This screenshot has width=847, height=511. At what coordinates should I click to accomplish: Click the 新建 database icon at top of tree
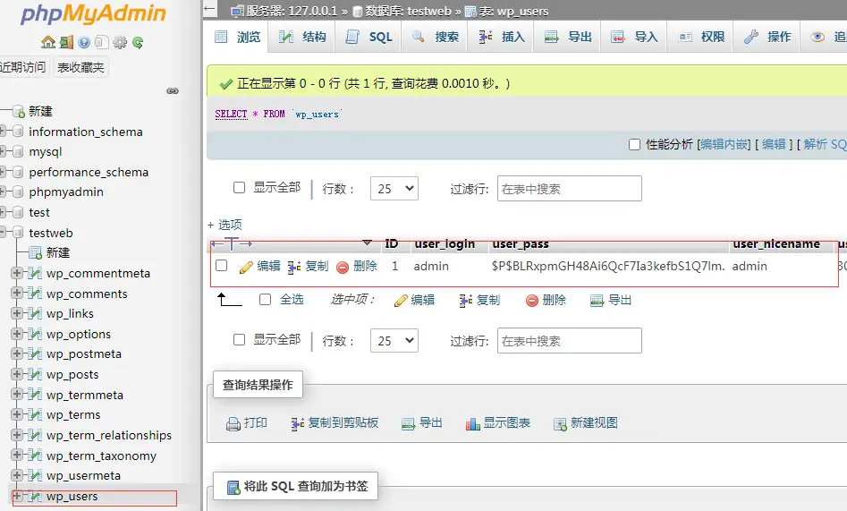tap(19, 111)
